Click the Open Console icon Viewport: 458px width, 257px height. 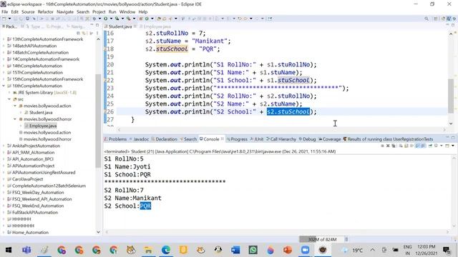point(447,146)
